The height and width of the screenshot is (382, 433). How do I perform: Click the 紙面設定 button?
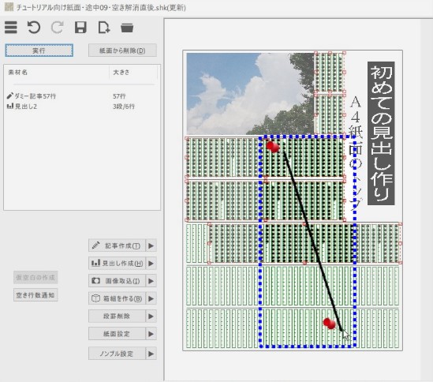tap(117, 334)
